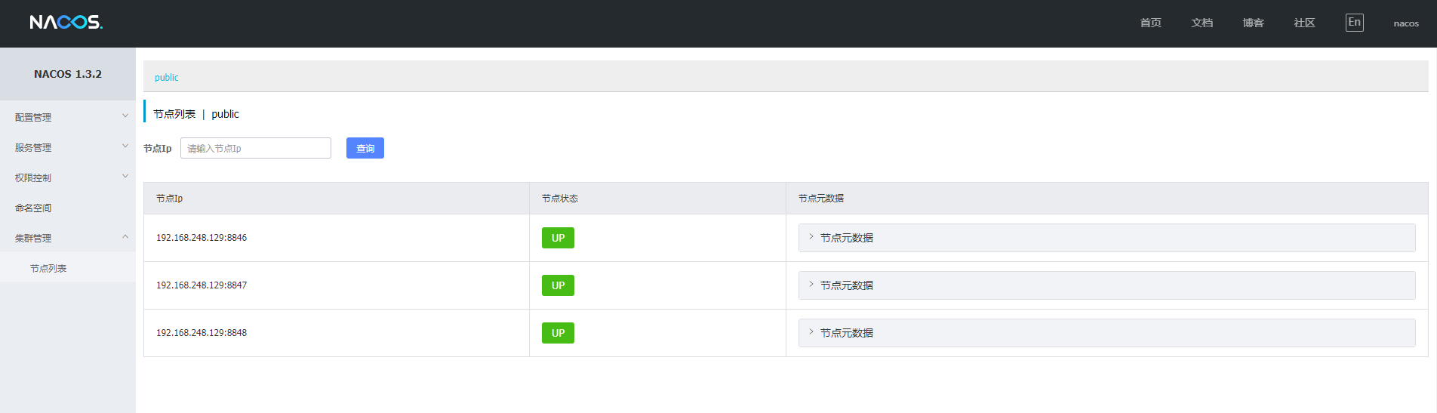Screen dimensions: 1437x413
Task: Open the 首页 link in header
Action: pyautogui.click(x=1150, y=23)
